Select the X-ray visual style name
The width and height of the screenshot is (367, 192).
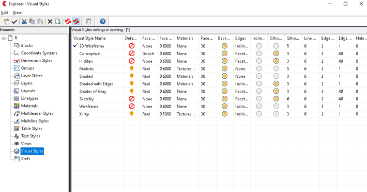(84, 114)
